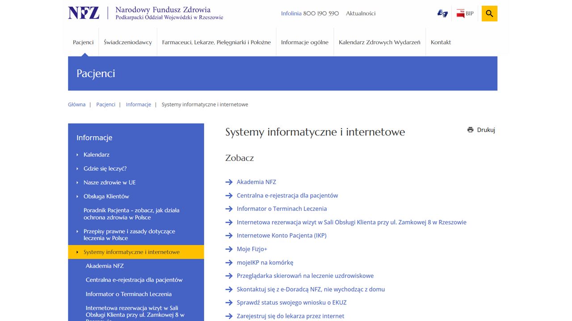Open the Pacjenci main menu tab
572x321 pixels.
(x=83, y=42)
